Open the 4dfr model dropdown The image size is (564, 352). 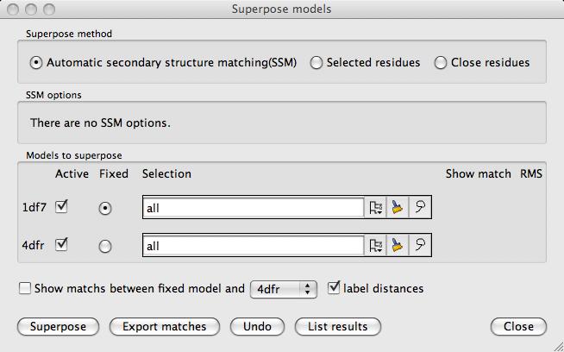284,289
